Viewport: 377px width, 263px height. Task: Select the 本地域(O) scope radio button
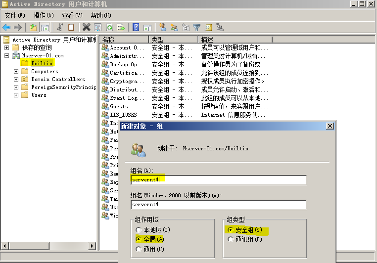point(139,230)
